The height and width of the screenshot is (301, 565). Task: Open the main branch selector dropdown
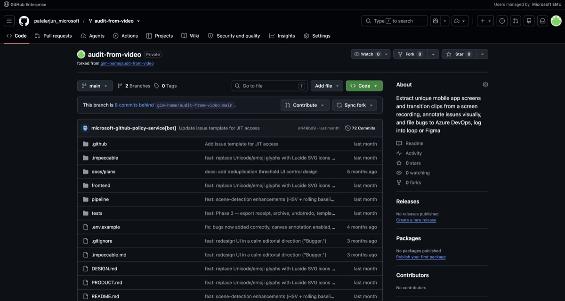pyautogui.click(x=95, y=86)
